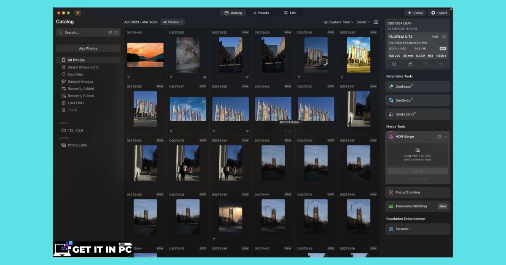Switch to the Edit tab
Screen dimensions: 506x265
(x=289, y=13)
